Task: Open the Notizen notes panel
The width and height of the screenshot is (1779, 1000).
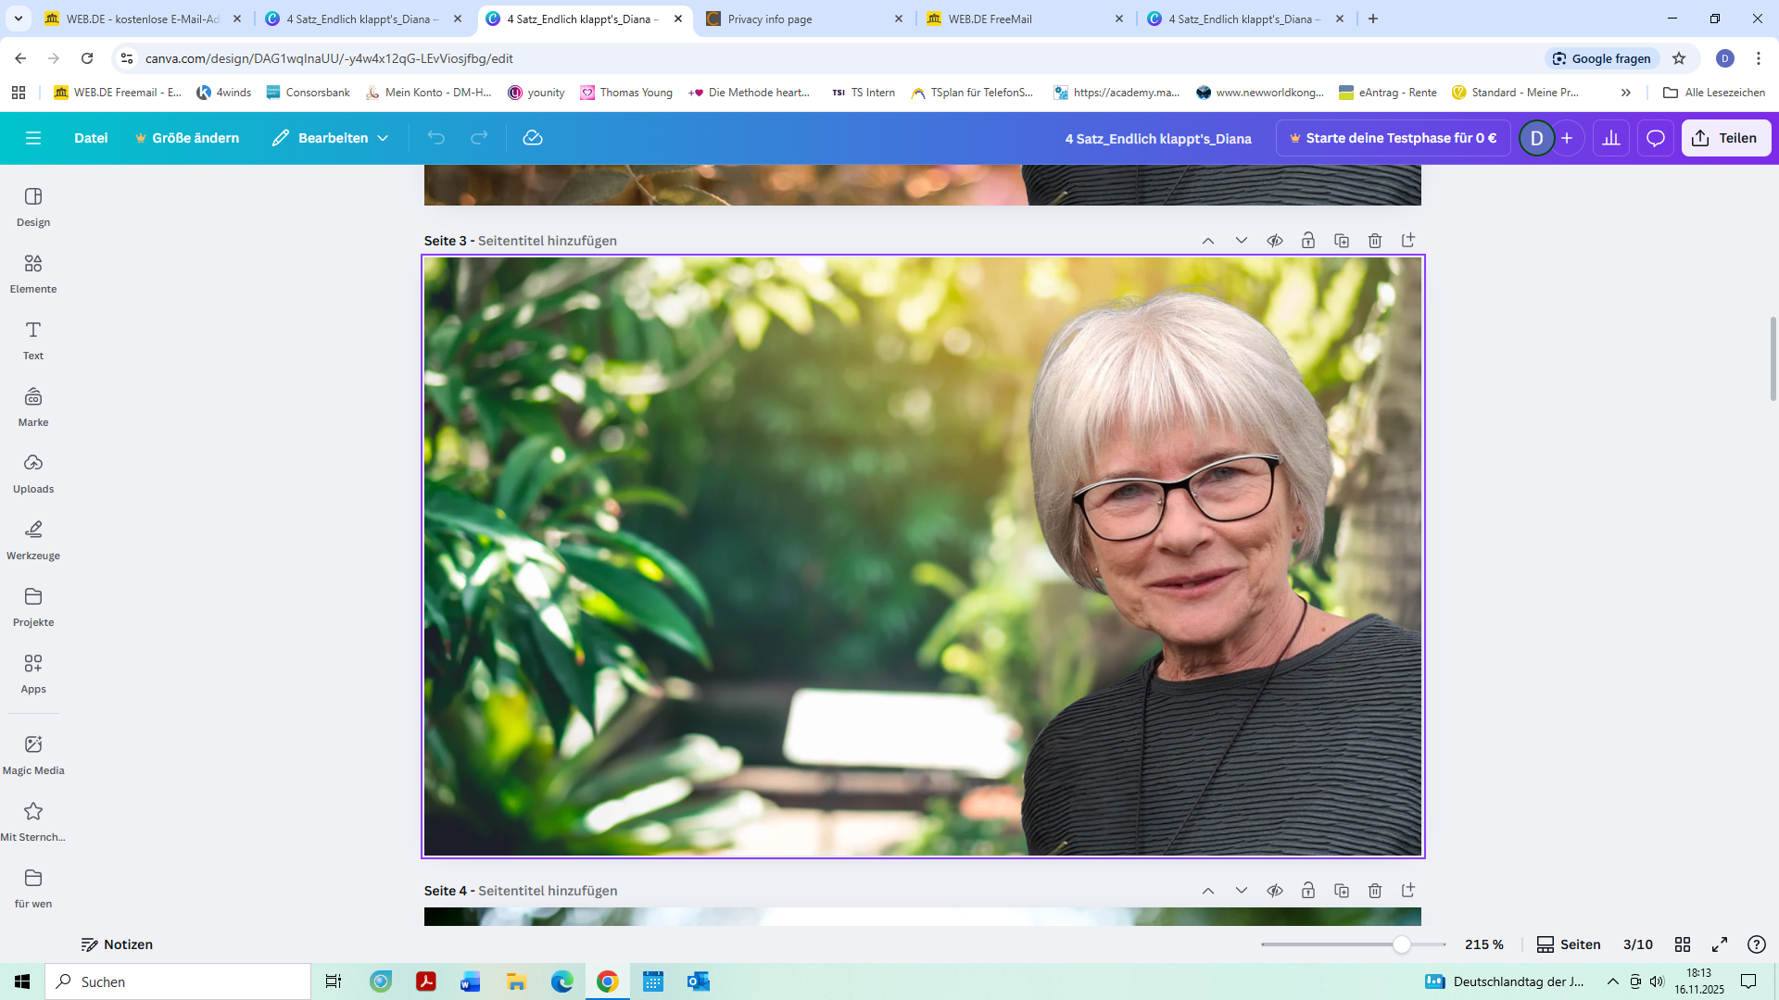Action: tap(117, 944)
